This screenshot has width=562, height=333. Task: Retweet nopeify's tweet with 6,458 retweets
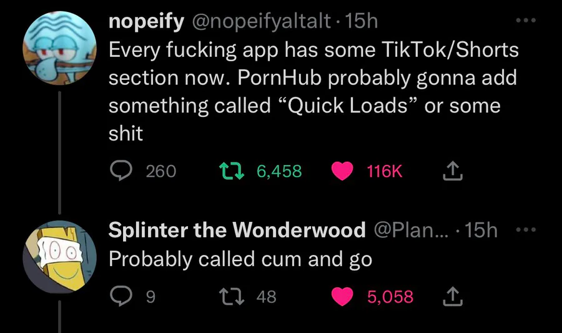(232, 171)
